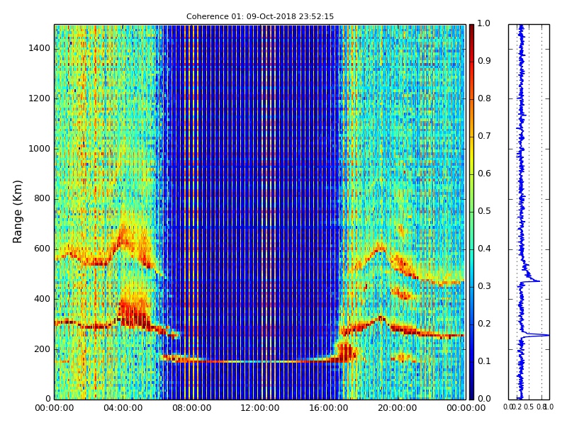
Task: Click the colorbar 0.5 label
Action: (484, 211)
